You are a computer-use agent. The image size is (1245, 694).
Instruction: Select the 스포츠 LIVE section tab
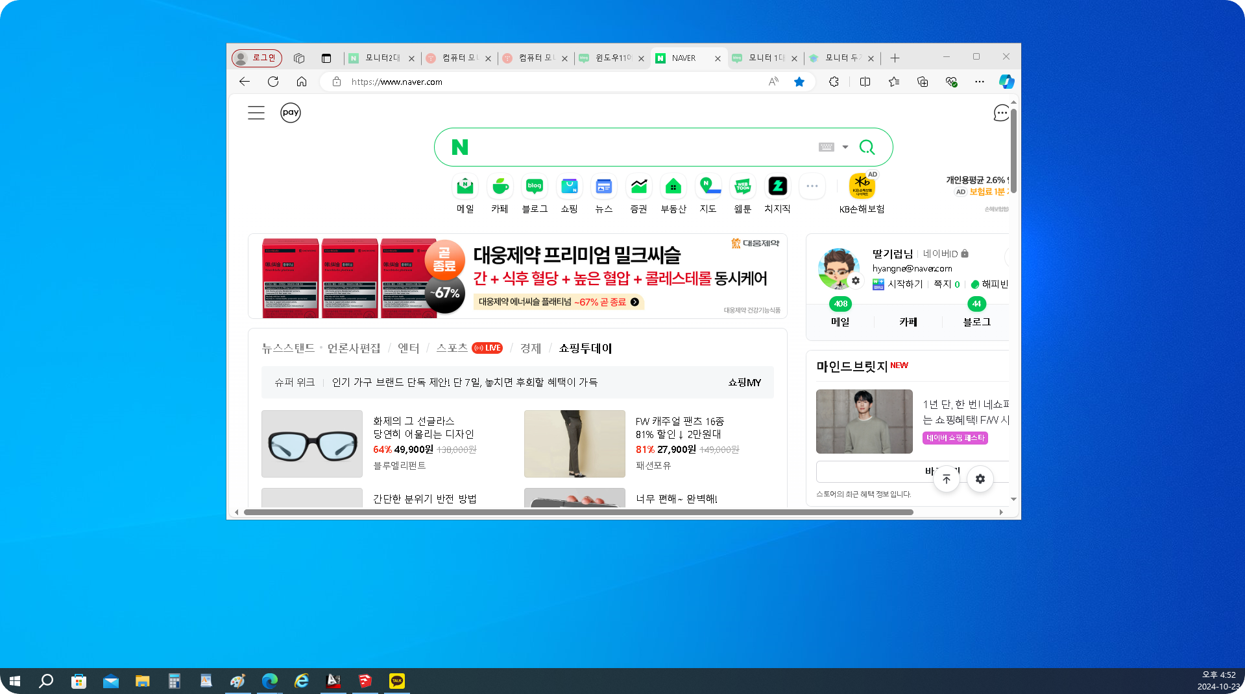point(469,348)
